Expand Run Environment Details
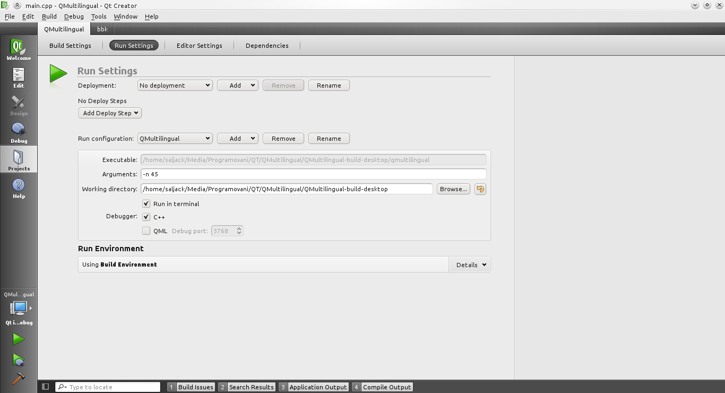 point(469,264)
